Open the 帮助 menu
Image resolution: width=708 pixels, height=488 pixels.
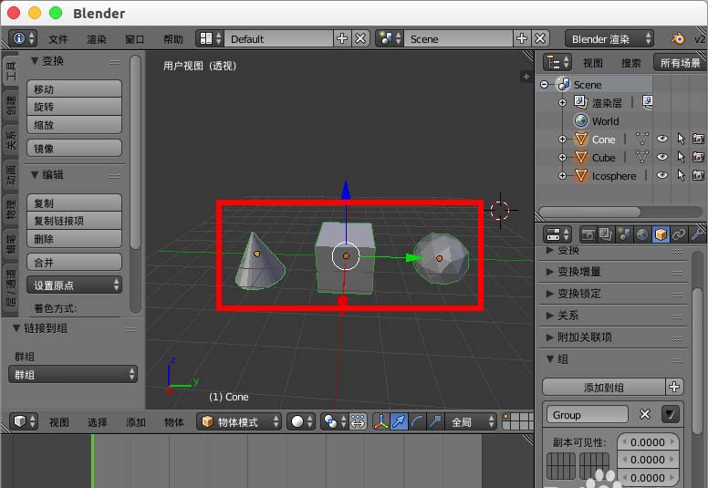pos(173,39)
